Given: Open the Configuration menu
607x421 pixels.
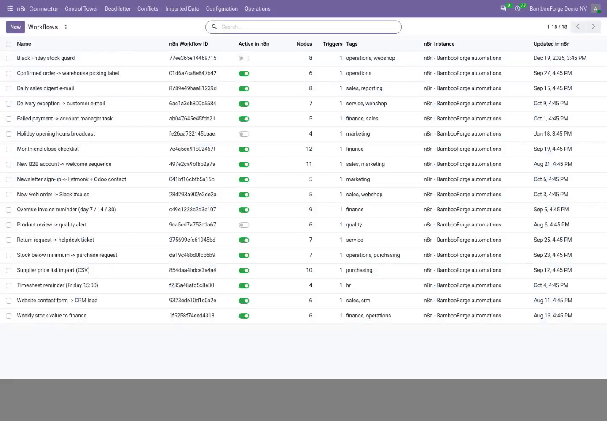Looking at the screenshot, I should (222, 8).
